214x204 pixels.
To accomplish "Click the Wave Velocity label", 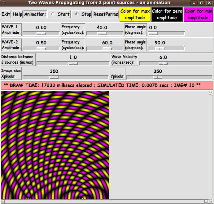I will point(124,59).
